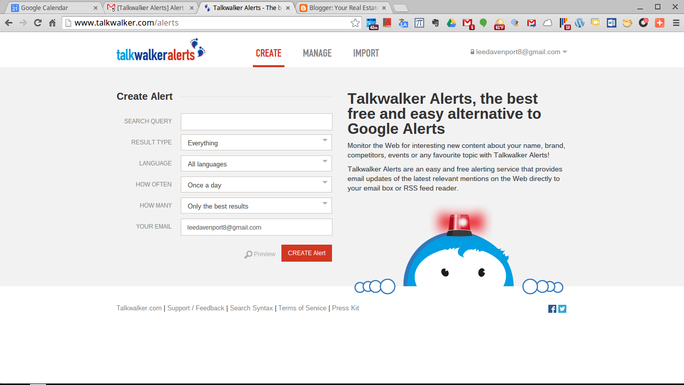Switch to the Blogger browser tab
Viewport: 684px width, 385px height.
341,8
